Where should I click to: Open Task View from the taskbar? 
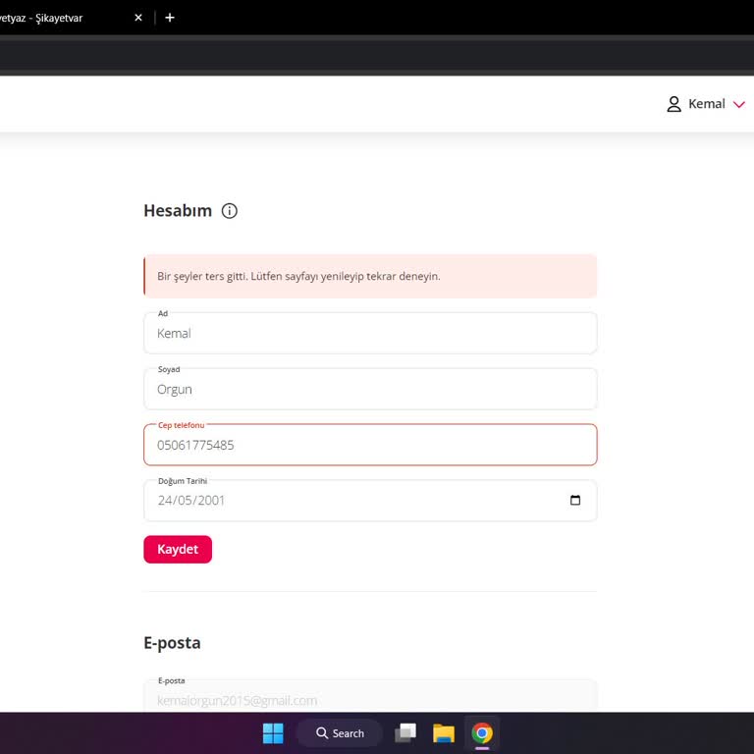coord(405,733)
